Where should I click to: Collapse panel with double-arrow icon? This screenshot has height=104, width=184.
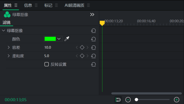pyautogui.click(x=92, y=14)
